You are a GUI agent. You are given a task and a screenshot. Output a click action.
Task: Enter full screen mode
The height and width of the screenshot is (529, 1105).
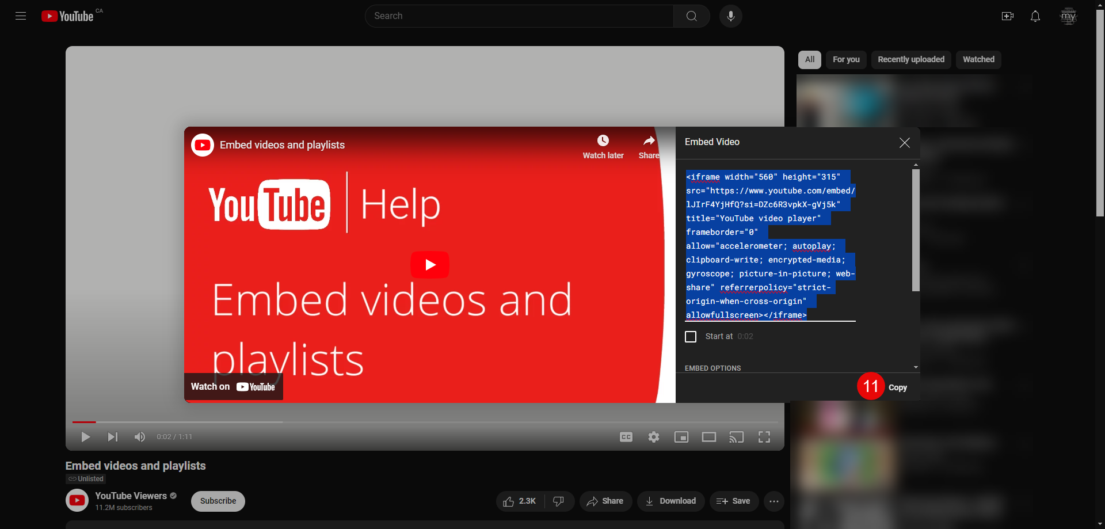764,437
